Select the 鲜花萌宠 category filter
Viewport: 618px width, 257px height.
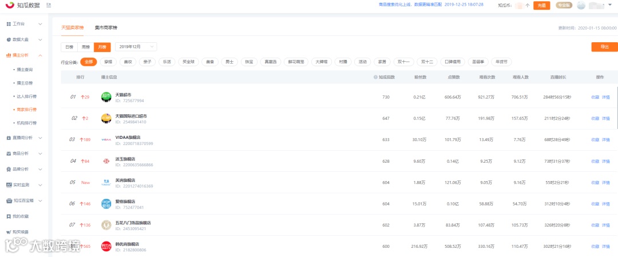(296, 62)
